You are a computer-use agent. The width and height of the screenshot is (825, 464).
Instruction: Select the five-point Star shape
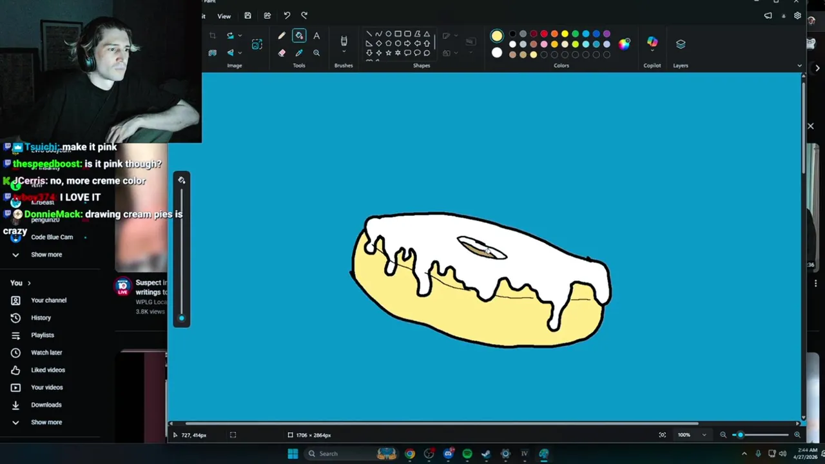coord(388,53)
